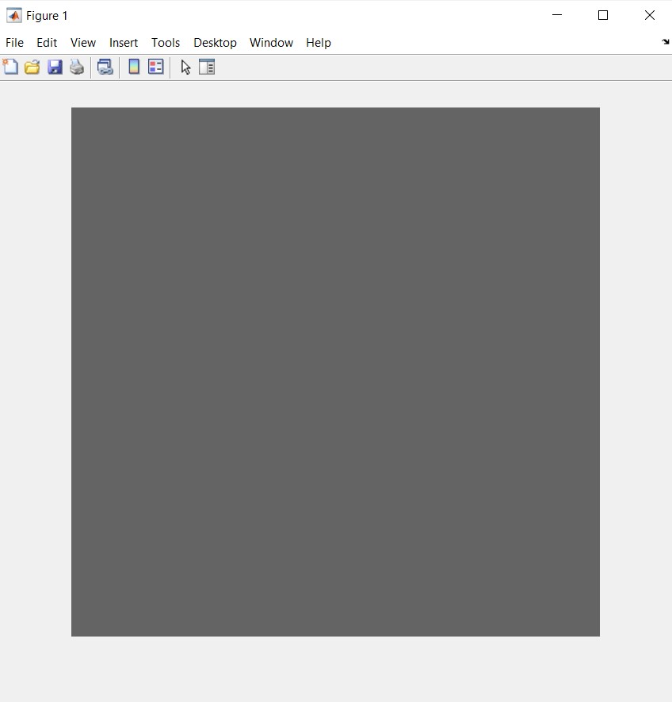Open the Tools menu
The width and height of the screenshot is (672, 702).
click(x=166, y=43)
